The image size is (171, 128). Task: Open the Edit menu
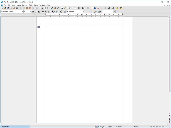point(9,5)
